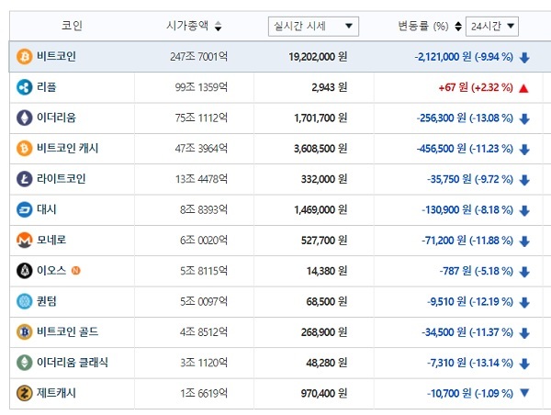This screenshot has width=551, height=415.
Task: Click the Ripple (리플) coin icon
Action: pyautogui.click(x=24, y=87)
